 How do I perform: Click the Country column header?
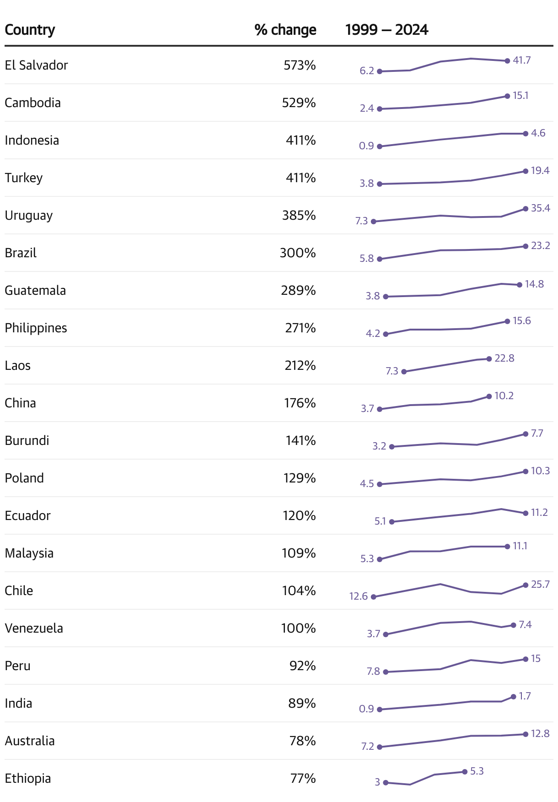[30, 30]
